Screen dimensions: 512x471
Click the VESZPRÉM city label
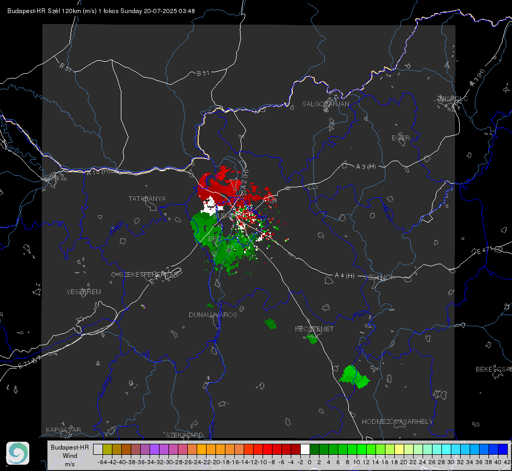(x=84, y=291)
